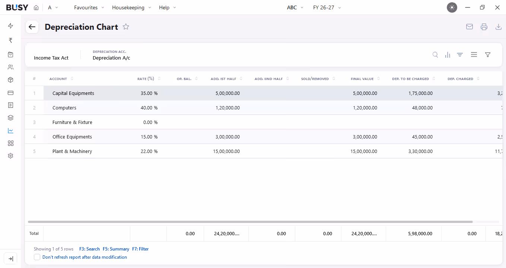The width and height of the screenshot is (506, 268).
Task: Open the shopping bag icon in sidebar
Action: [10, 54]
